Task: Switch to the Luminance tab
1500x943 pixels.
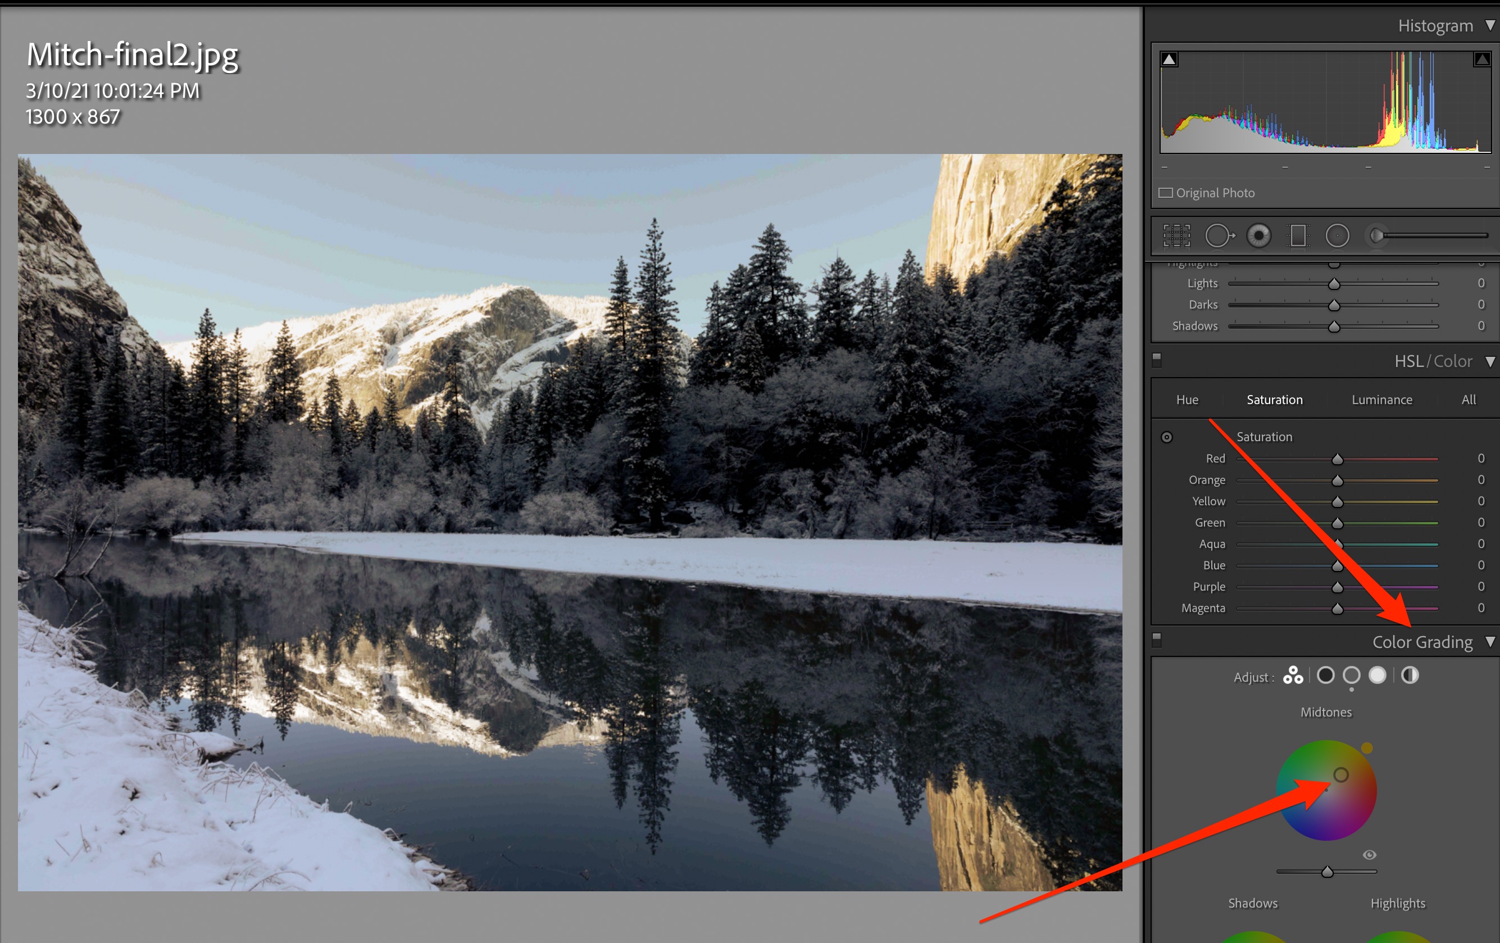Action: [x=1381, y=400]
